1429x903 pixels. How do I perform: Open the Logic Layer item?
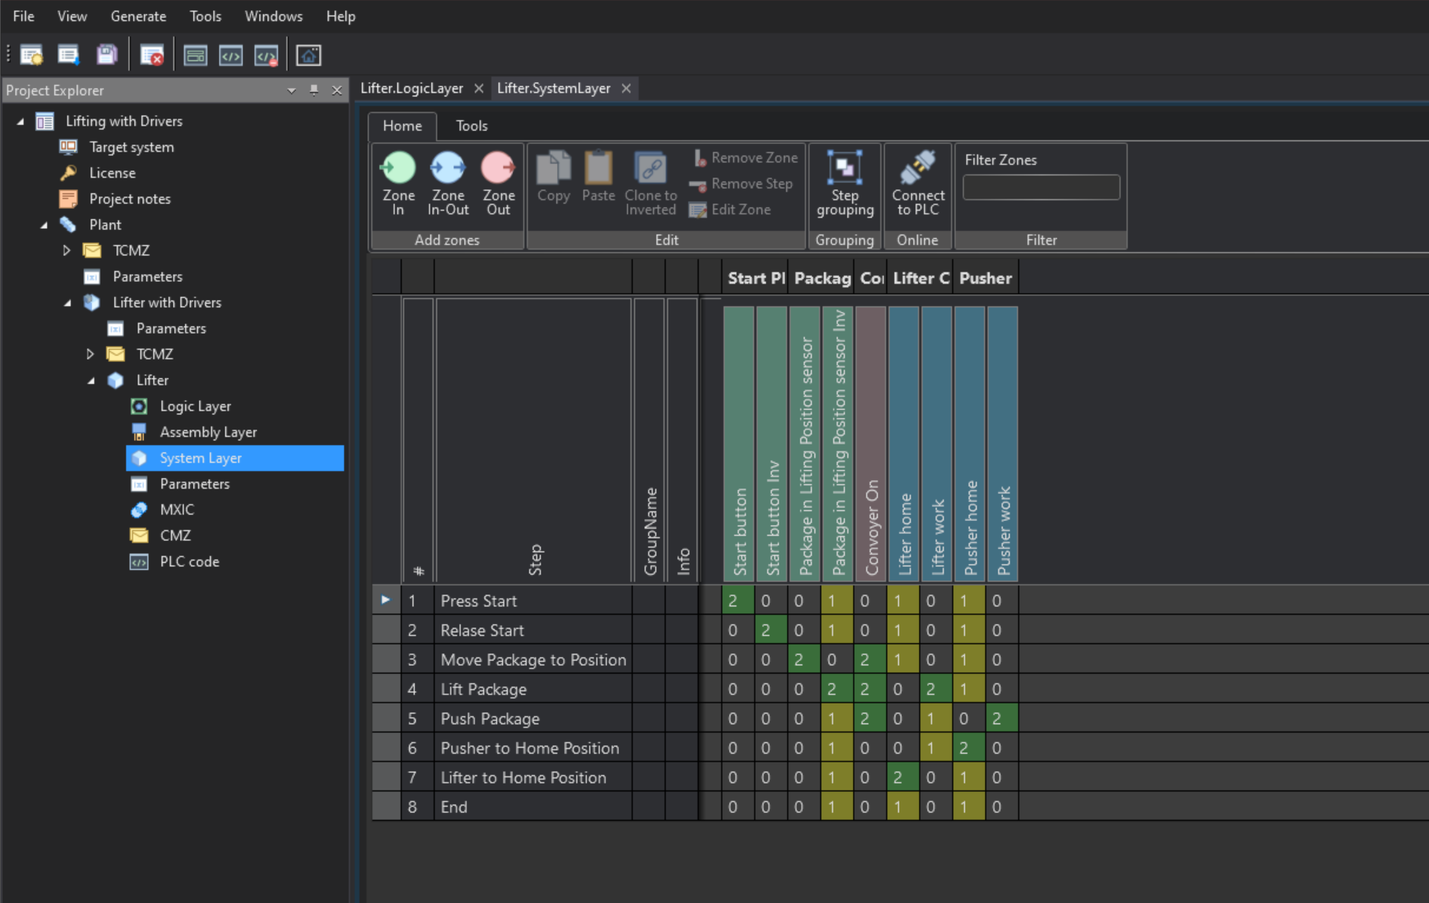[x=196, y=406]
